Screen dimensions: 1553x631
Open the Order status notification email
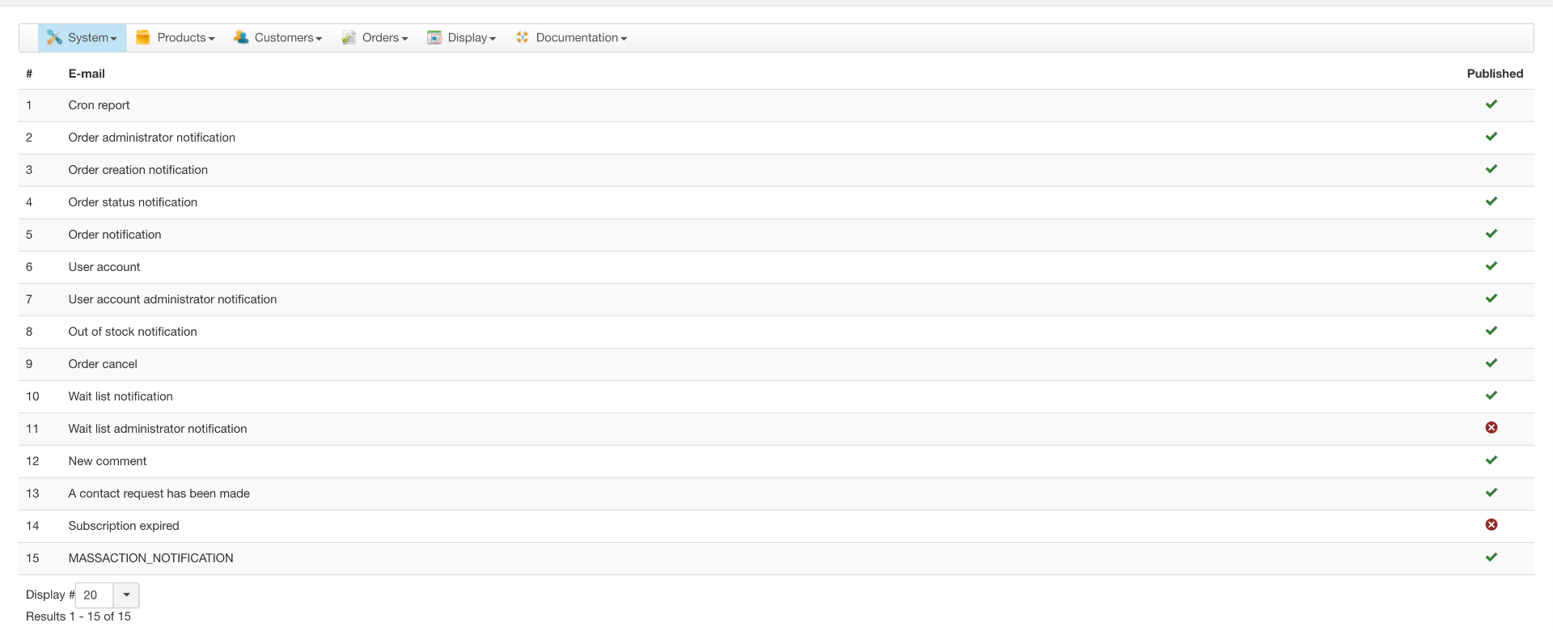133,202
